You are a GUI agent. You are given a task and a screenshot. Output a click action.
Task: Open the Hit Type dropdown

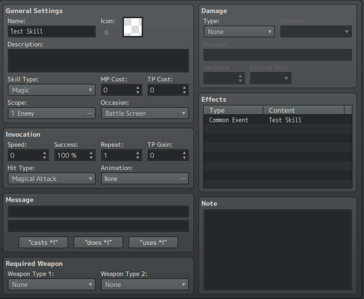point(51,179)
